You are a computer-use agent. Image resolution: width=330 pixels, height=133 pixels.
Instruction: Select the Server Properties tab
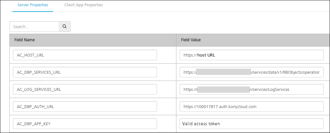click(x=32, y=5)
